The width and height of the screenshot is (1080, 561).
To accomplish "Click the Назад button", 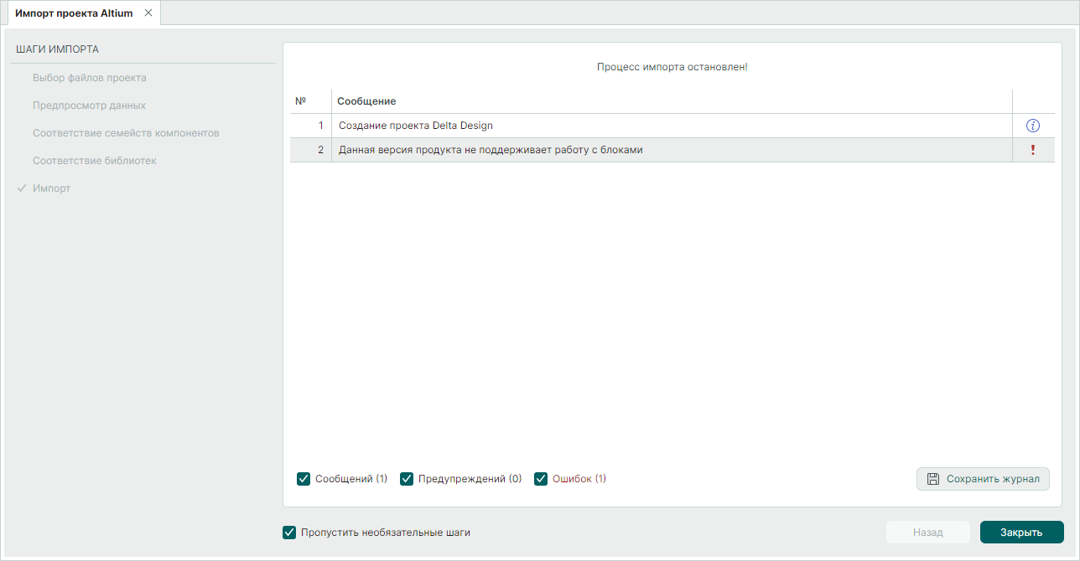I will point(928,532).
